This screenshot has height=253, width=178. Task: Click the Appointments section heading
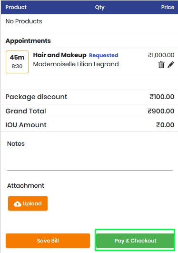[28, 41]
